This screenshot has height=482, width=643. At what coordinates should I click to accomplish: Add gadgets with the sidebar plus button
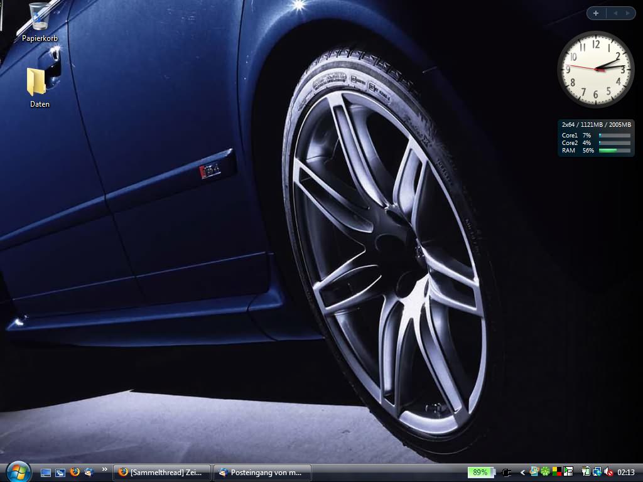tap(596, 13)
